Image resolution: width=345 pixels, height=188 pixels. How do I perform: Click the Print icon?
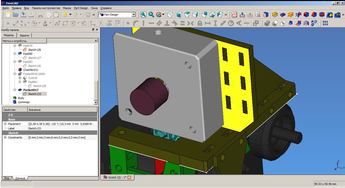(31, 15)
